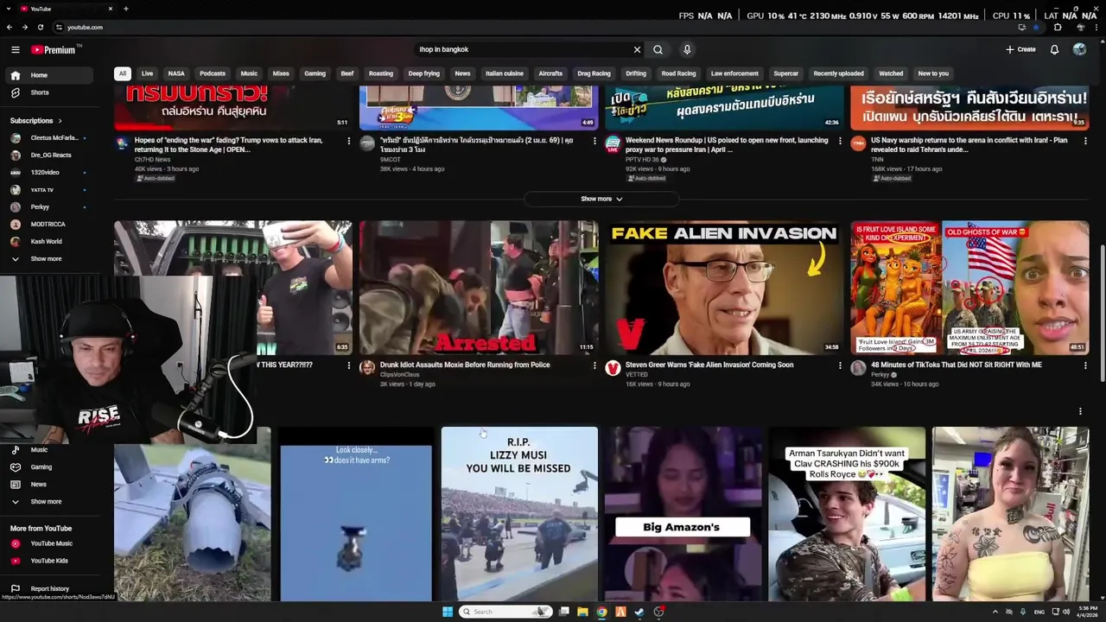Click the Windows Start button
The width and height of the screenshot is (1106, 622).
click(x=447, y=612)
